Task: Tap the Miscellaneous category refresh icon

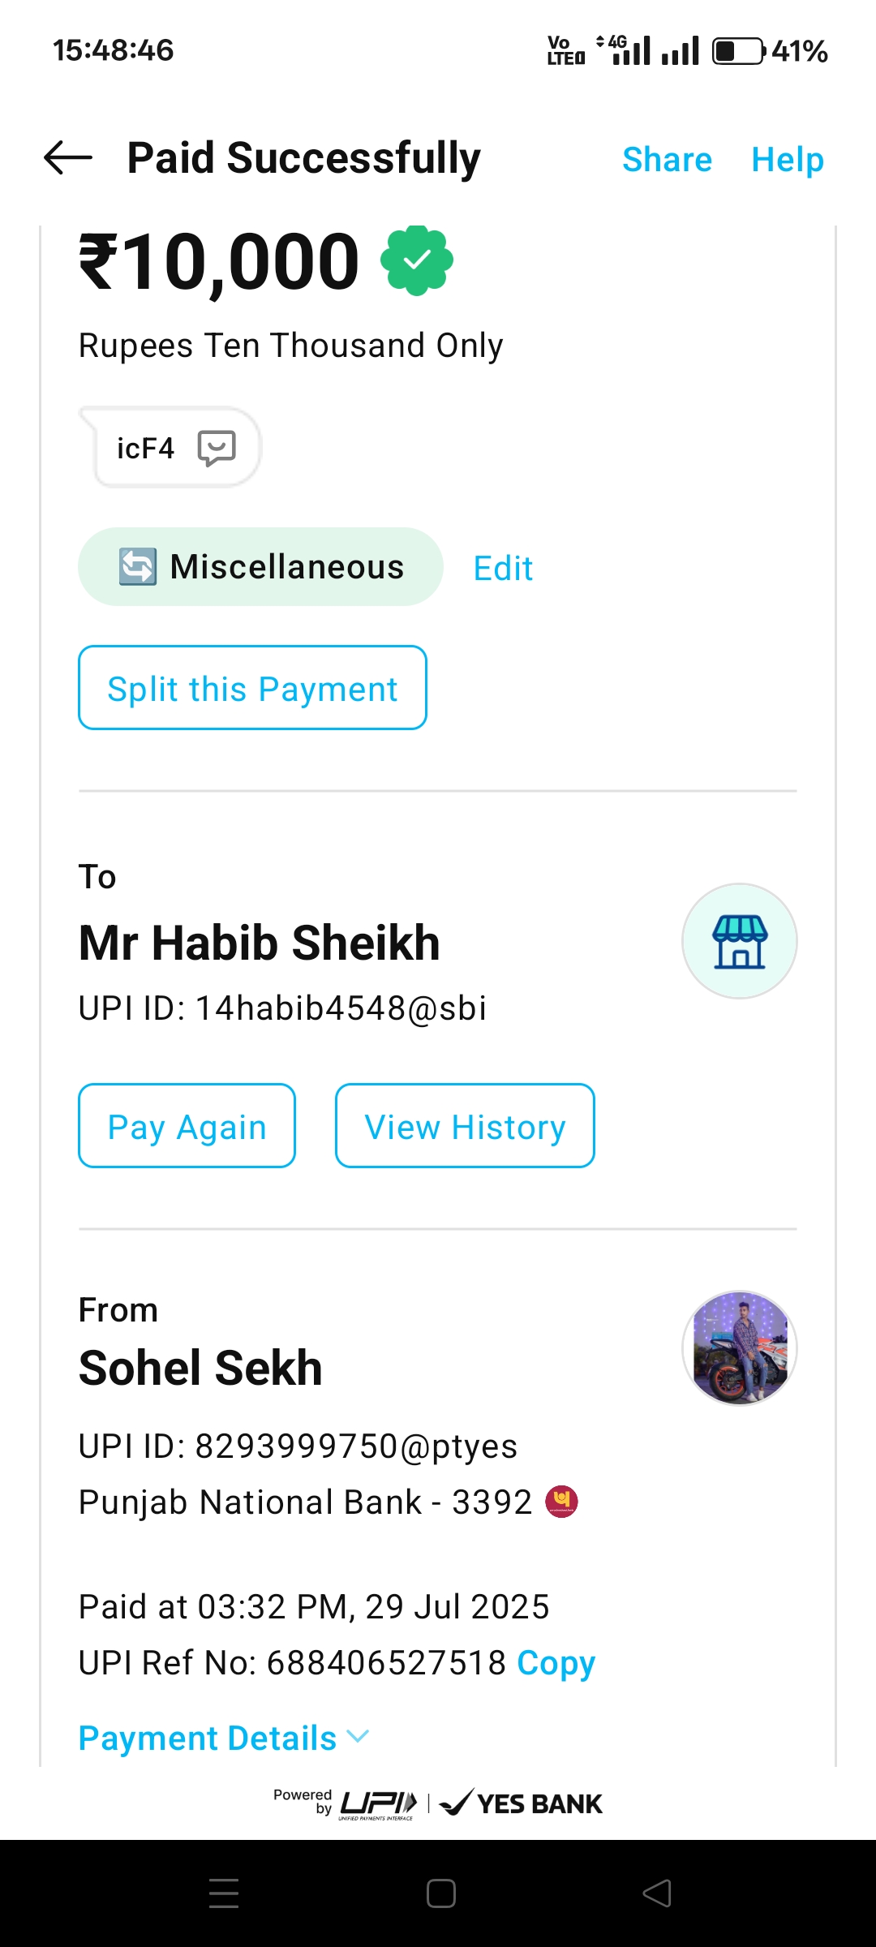Action: [137, 566]
